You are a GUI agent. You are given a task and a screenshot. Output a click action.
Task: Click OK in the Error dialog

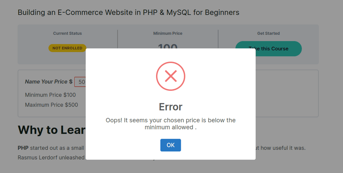tap(170, 145)
